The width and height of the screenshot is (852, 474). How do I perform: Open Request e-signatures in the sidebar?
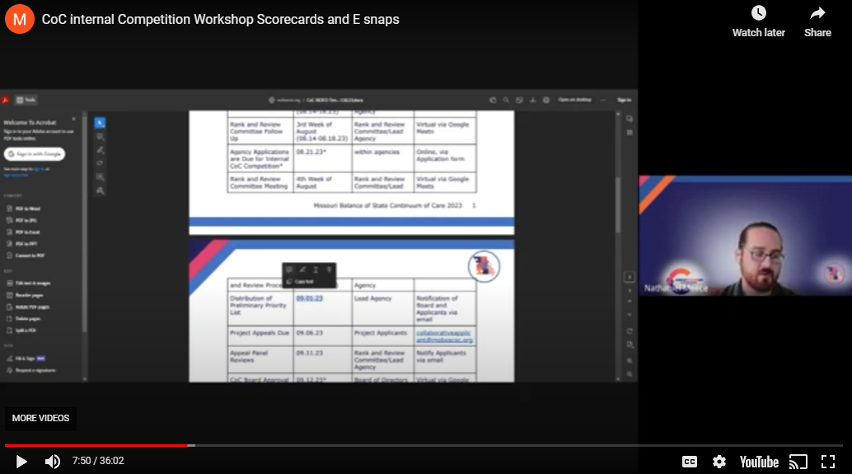[31, 370]
